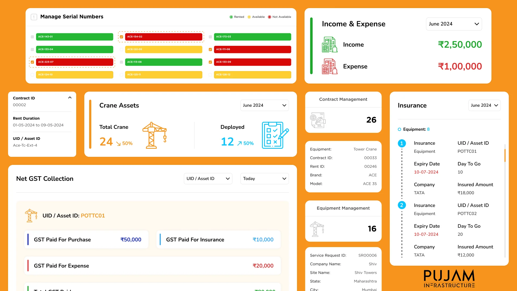This screenshot has height=291, width=517.
Task: Check the ACE-143-01 serial checkbox
Action: pyautogui.click(x=32, y=37)
